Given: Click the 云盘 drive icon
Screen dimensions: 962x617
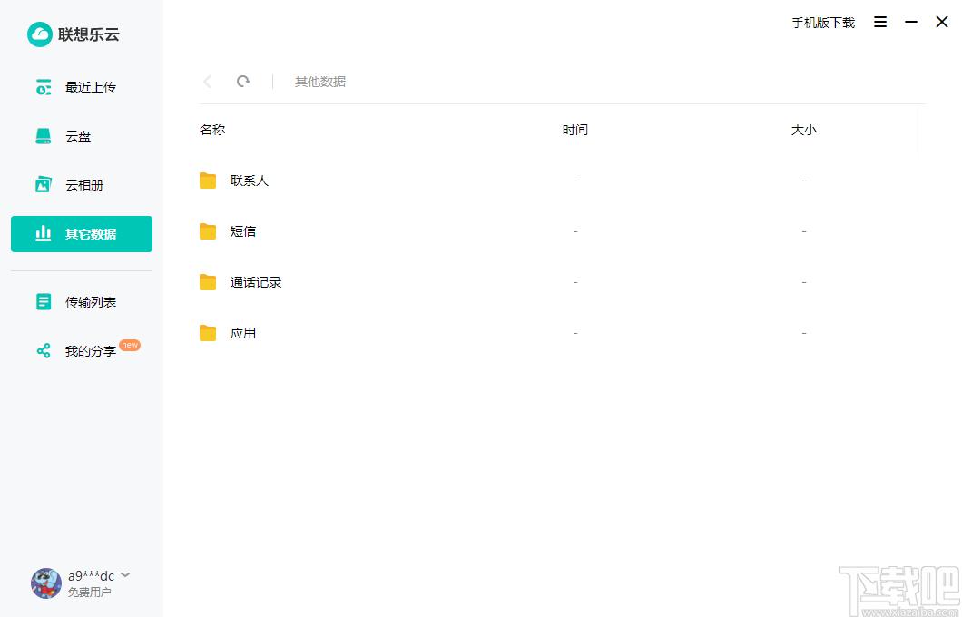Looking at the screenshot, I should pyautogui.click(x=44, y=136).
